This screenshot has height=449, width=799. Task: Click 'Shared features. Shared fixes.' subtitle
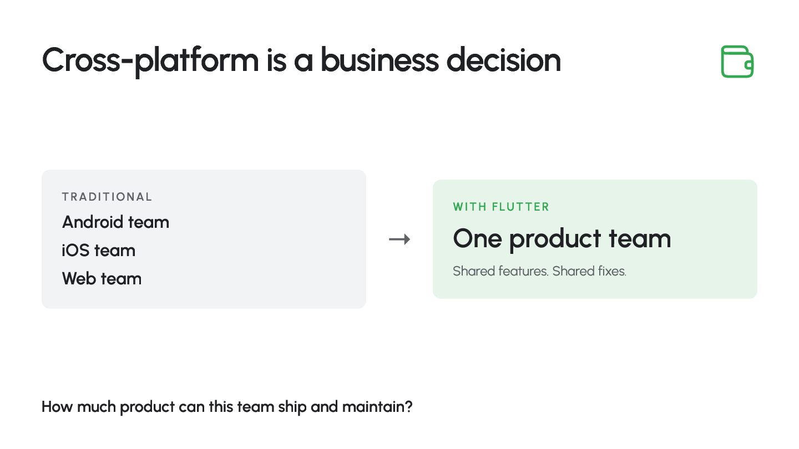[x=539, y=272]
